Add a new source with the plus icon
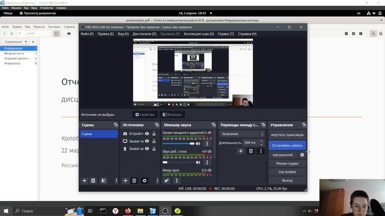The width and height of the screenshot is (385, 216). pos(125,181)
